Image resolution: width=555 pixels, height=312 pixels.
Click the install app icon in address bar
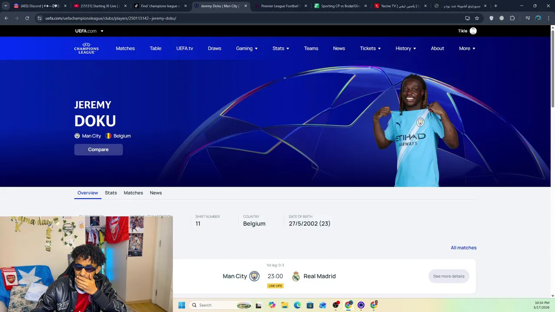click(x=467, y=18)
